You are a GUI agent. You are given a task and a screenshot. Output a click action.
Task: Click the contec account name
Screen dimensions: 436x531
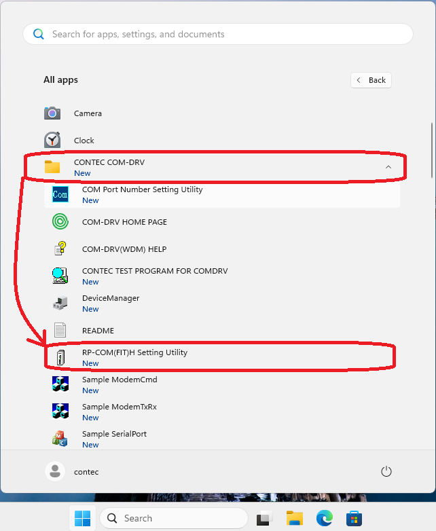[86, 472]
